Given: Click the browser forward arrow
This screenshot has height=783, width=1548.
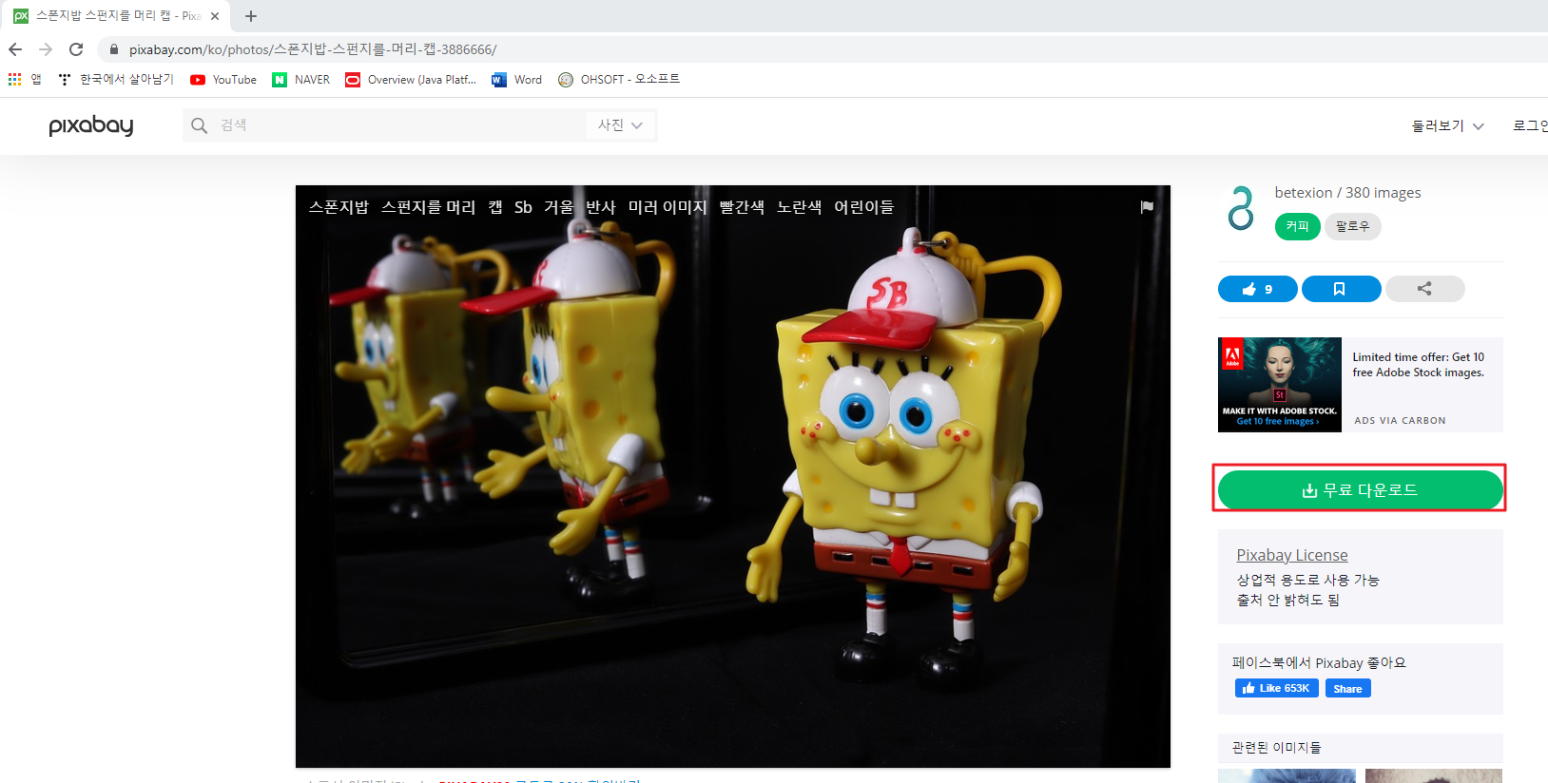Looking at the screenshot, I should click(x=46, y=49).
